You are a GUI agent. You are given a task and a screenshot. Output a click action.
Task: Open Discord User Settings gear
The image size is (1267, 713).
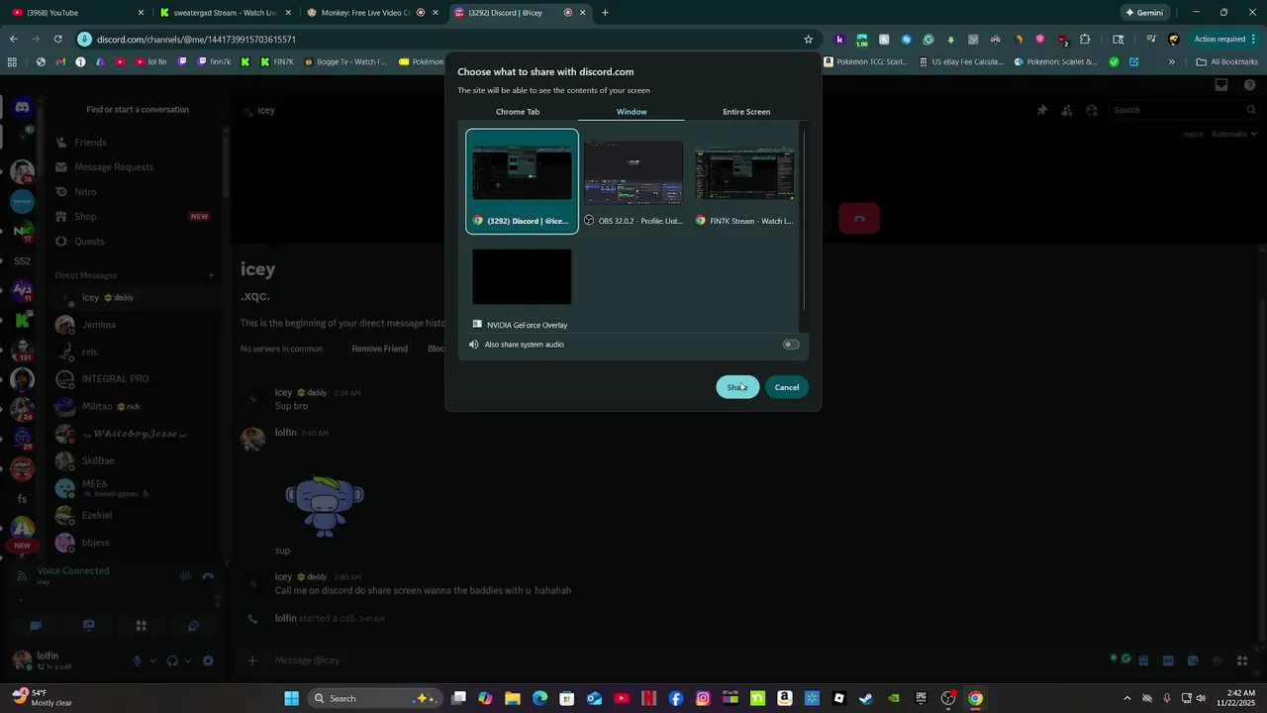pos(208,661)
